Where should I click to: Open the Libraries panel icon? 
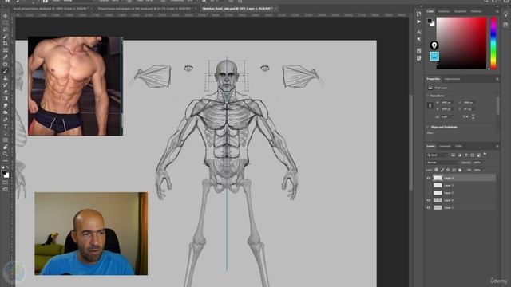[505, 25]
